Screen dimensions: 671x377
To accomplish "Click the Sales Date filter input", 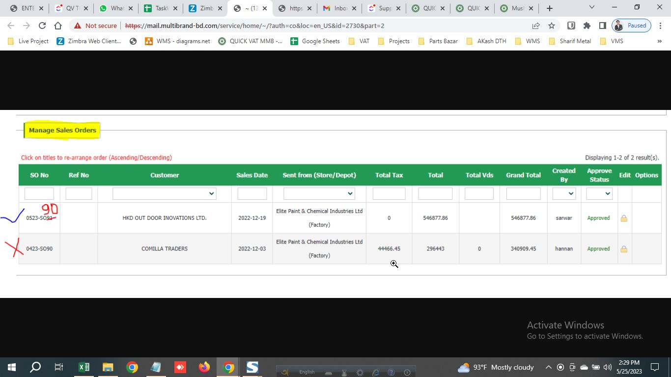I will coord(252,193).
